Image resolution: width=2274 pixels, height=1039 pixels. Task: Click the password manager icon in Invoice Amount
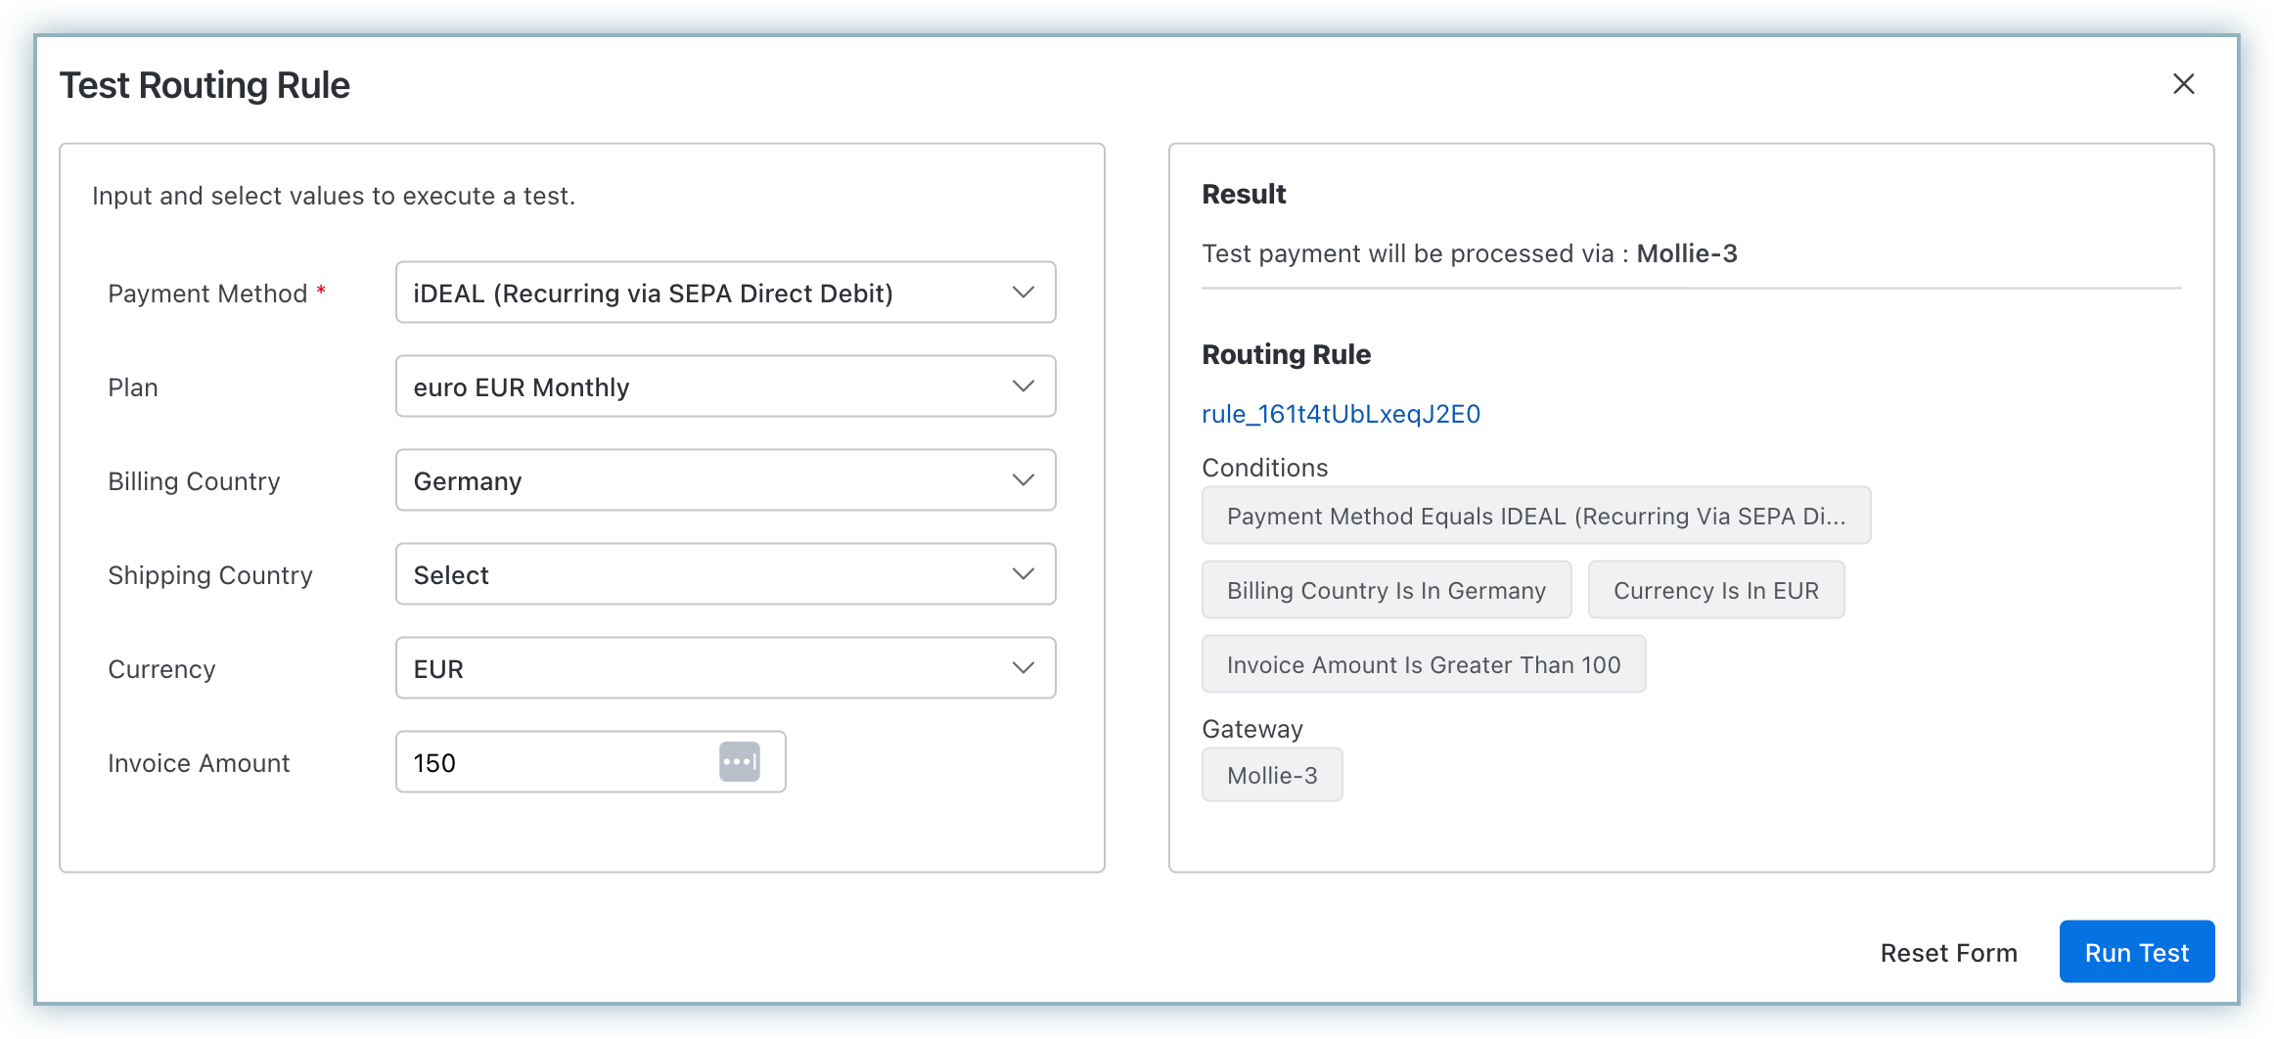739,762
